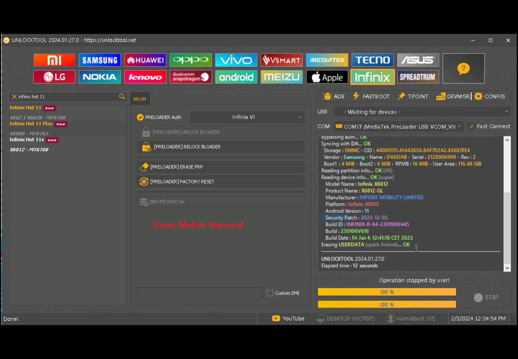
Task: Click the DESKTOP-IHC7GP5 computer name
Action: point(345,319)
